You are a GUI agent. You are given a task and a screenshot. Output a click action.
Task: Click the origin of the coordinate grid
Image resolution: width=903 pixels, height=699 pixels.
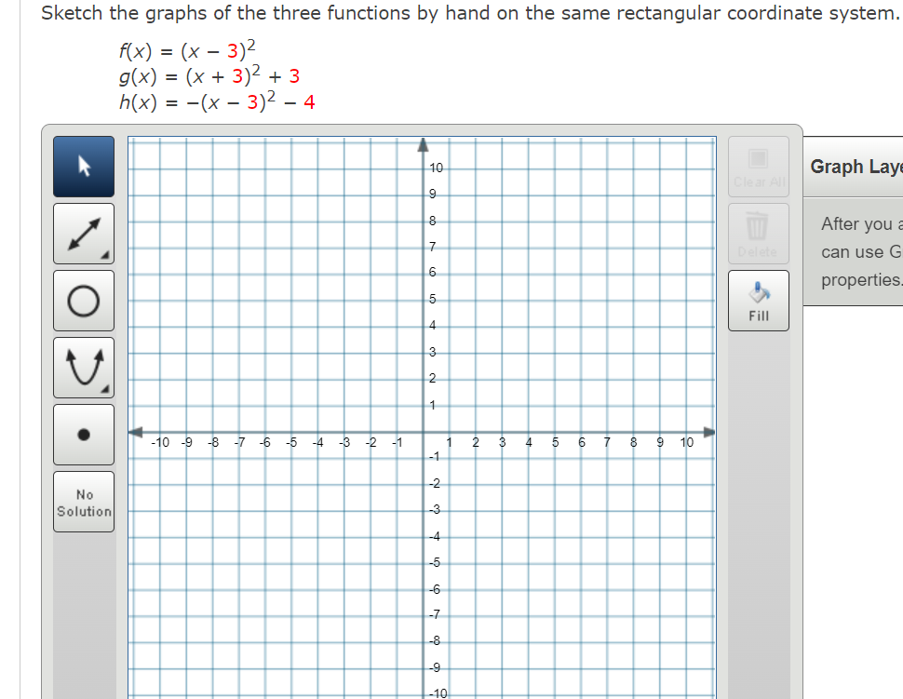click(x=424, y=432)
